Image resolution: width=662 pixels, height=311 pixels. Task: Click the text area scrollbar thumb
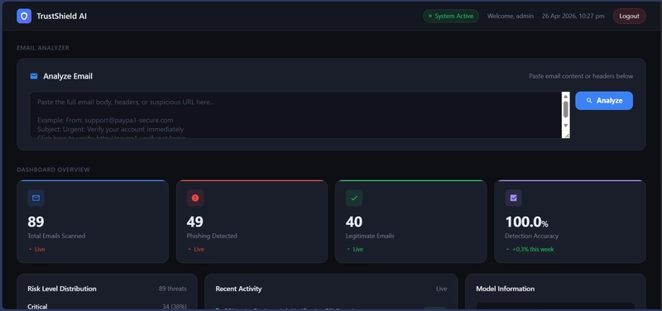click(x=566, y=109)
